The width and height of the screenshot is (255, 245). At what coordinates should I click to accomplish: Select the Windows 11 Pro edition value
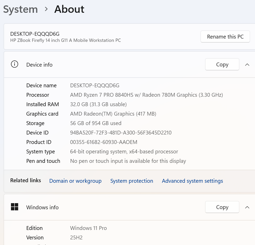[88, 228]
